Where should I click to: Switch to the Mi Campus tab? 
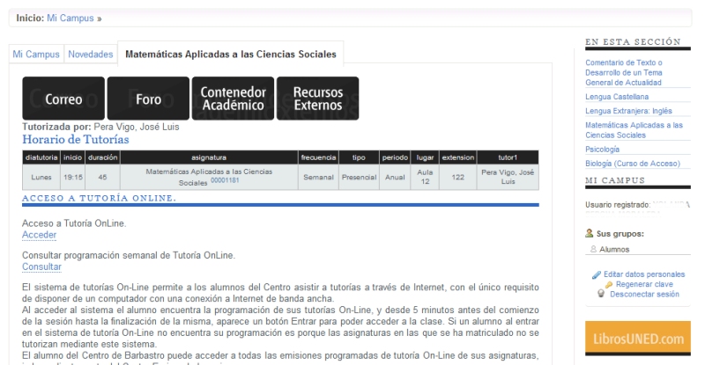coord(36,55)
